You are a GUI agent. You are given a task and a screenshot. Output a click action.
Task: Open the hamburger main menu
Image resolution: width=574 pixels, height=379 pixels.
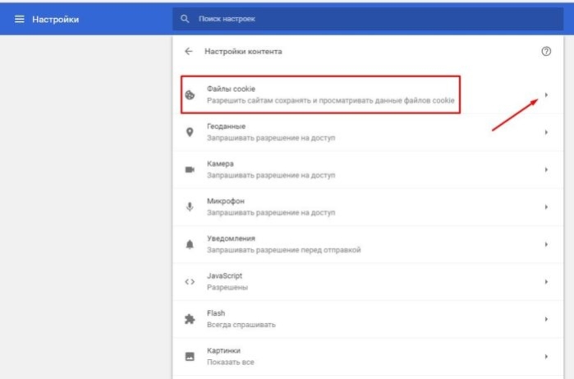20,19
